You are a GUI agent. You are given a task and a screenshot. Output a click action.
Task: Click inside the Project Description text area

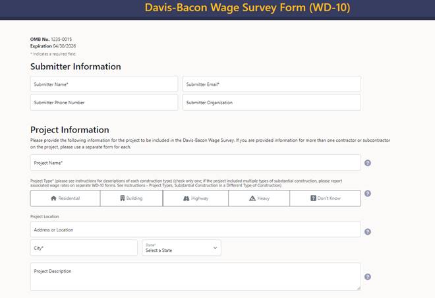pos(195,277)
